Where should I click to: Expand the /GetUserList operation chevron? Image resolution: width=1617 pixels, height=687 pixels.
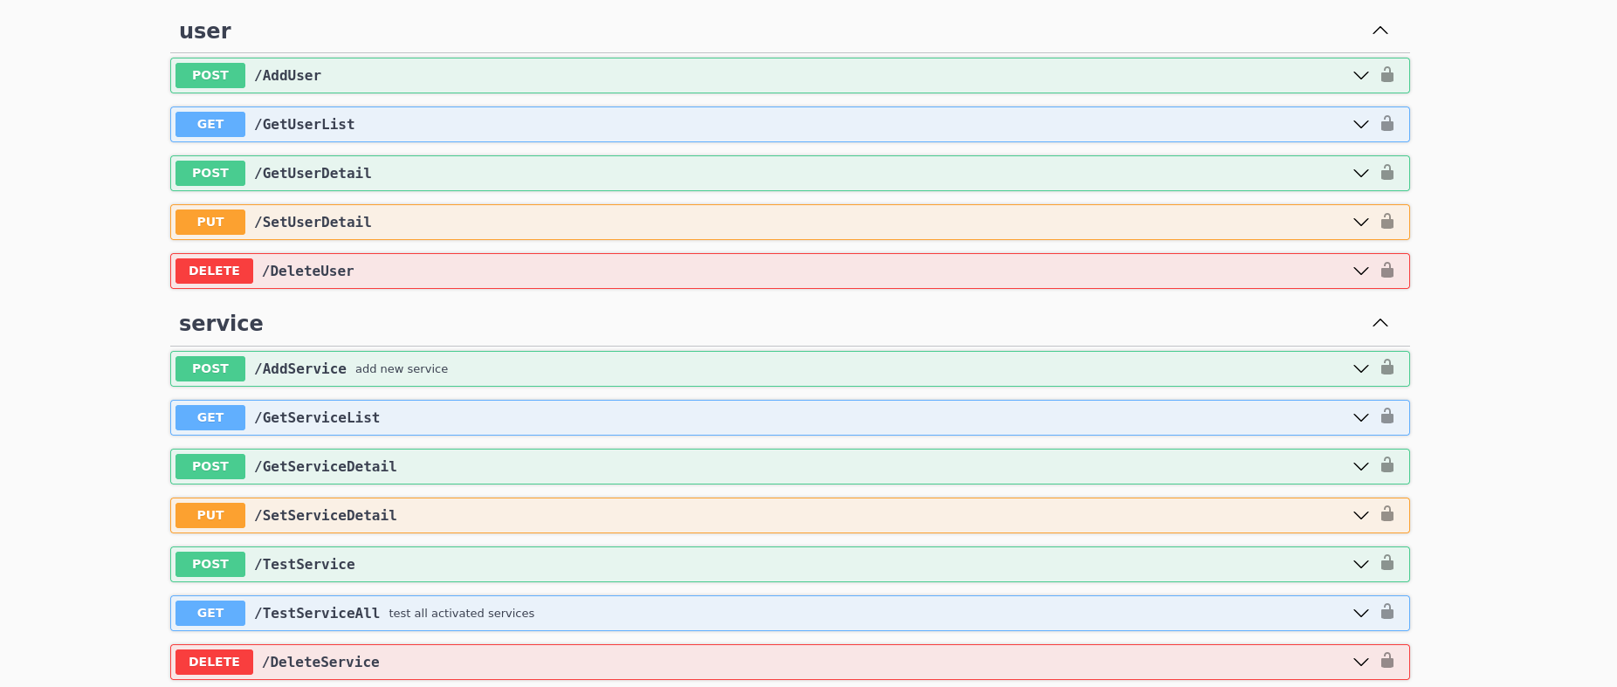click(x=1361, y=125)
